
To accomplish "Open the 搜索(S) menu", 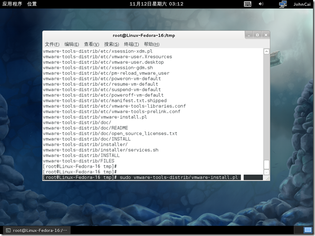I will point(112,44).
